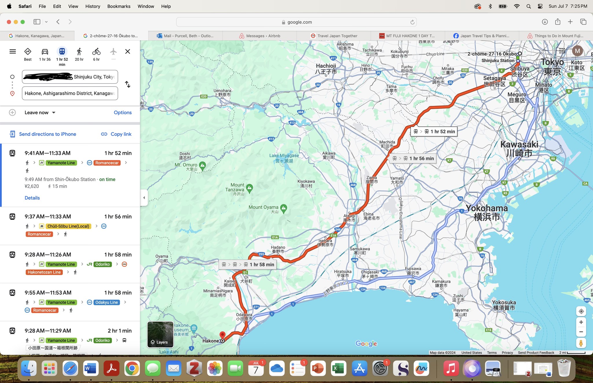593x383 pixels.
Task: Switch to driving directions mode
Action: 45,54
